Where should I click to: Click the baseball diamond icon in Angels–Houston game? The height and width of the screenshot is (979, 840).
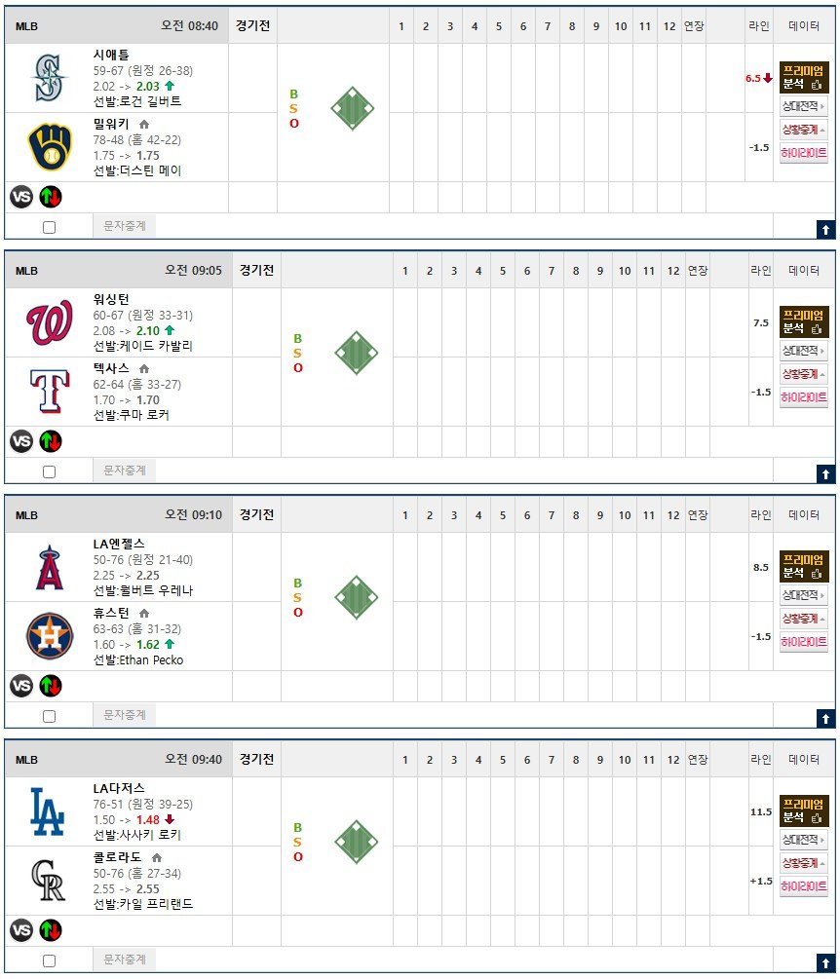(x=356, y=597)
